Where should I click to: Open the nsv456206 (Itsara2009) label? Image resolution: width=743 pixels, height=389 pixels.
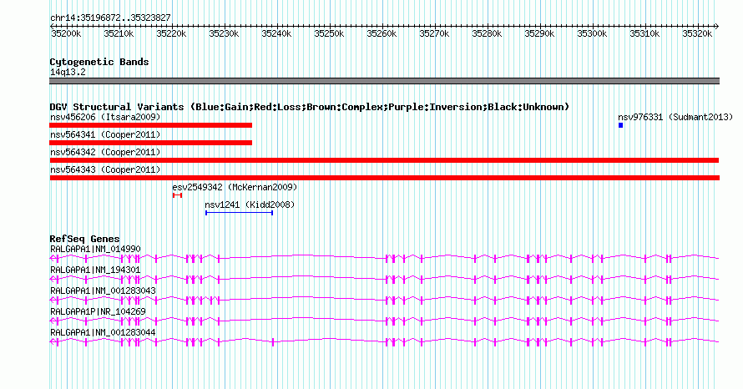tap(105, 117)
